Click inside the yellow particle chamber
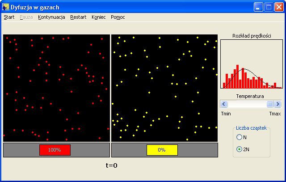 point(164,88)
